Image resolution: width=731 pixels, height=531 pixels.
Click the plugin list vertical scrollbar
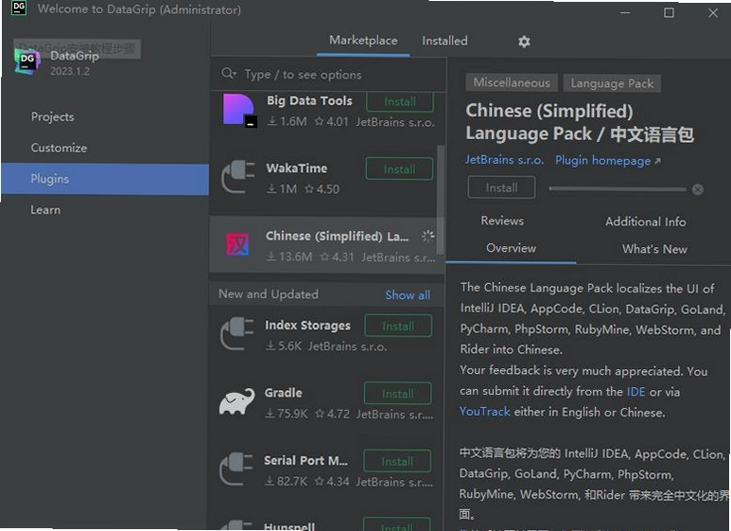point(440,201)
